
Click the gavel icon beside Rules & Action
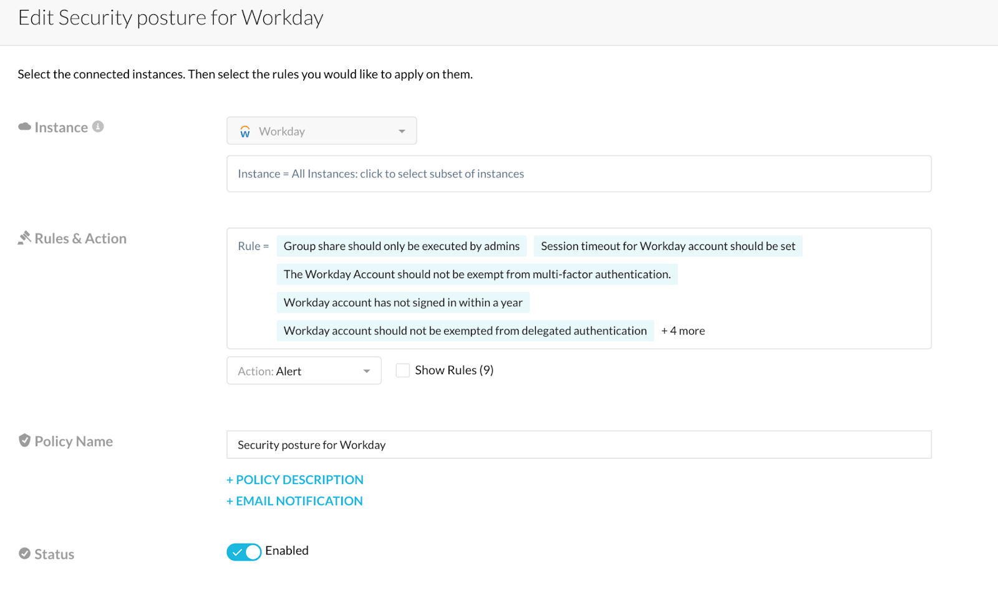[x=24, y=238]
